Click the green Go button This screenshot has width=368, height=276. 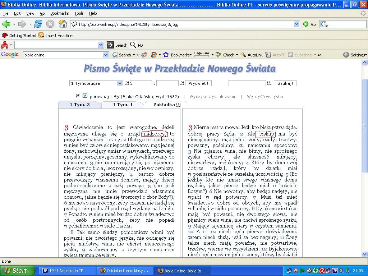click(x=309, y=24)
